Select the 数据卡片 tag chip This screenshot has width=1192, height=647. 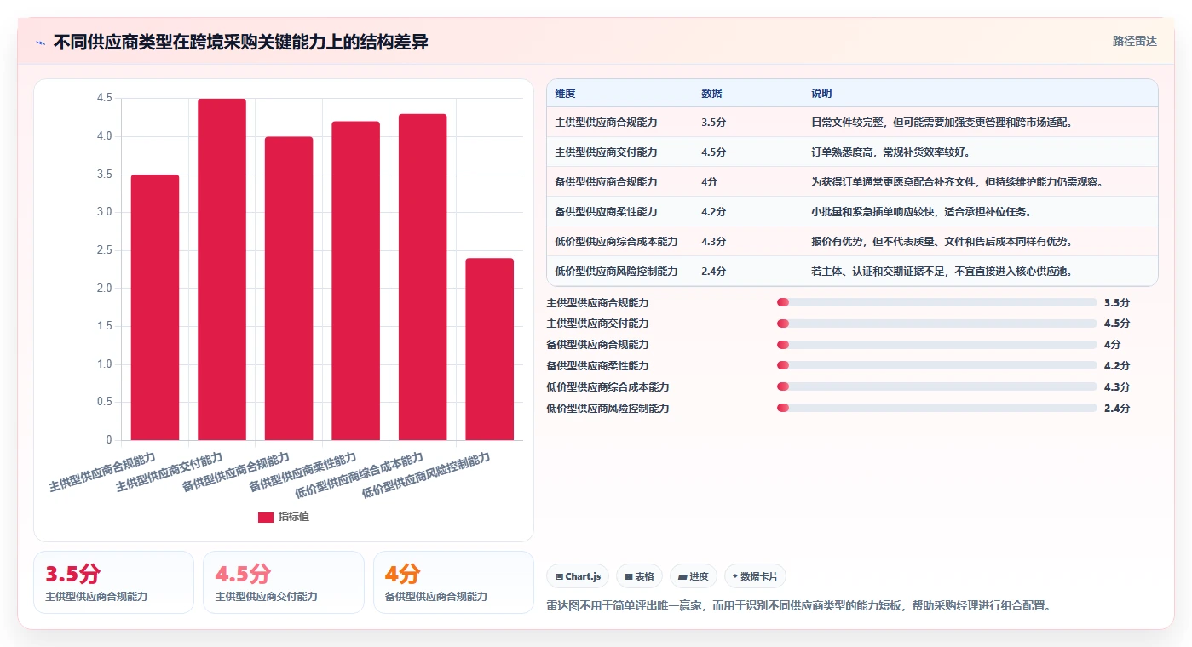pos(755,576)
